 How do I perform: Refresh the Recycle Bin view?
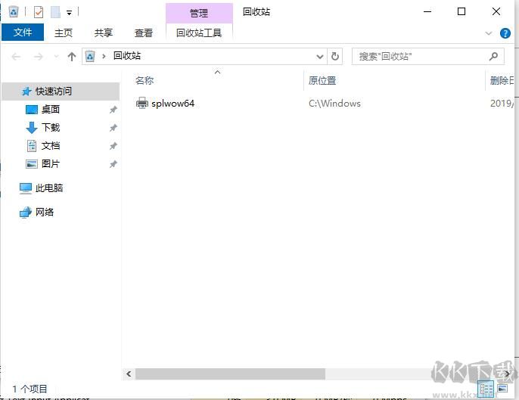(x=335, y=57)
